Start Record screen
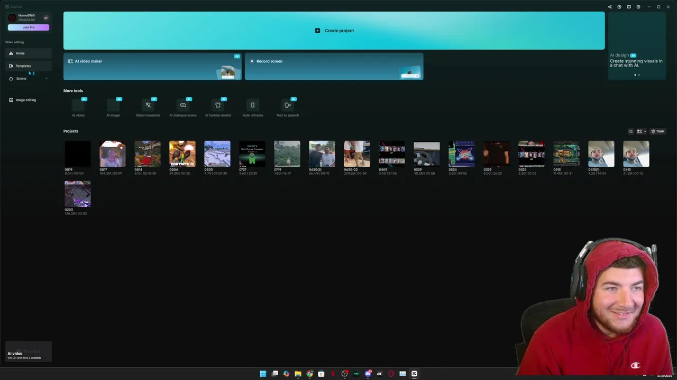Image resolution: width=677 pixels, height=380 pixels. tap(334, 66)
